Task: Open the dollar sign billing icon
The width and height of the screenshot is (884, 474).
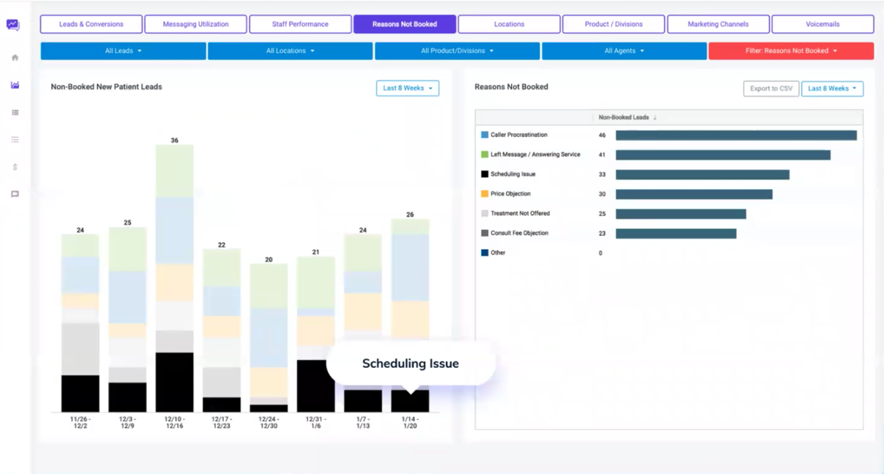Action: pos(15,166)
